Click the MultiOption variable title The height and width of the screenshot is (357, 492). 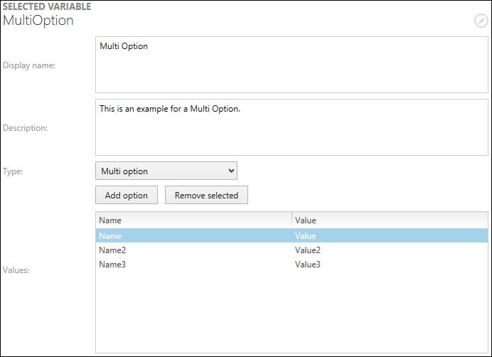[x=38, y=21]
